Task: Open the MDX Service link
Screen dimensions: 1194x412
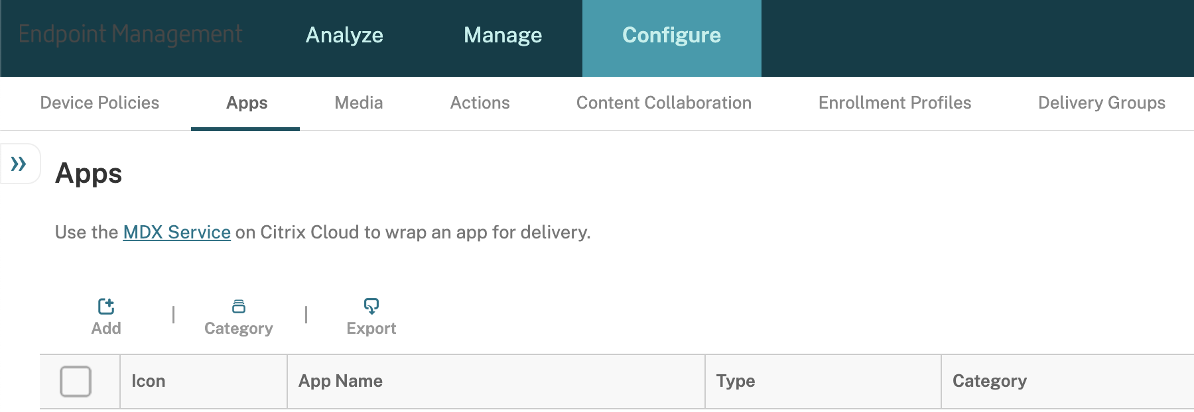Action: (x=176, y=232)
